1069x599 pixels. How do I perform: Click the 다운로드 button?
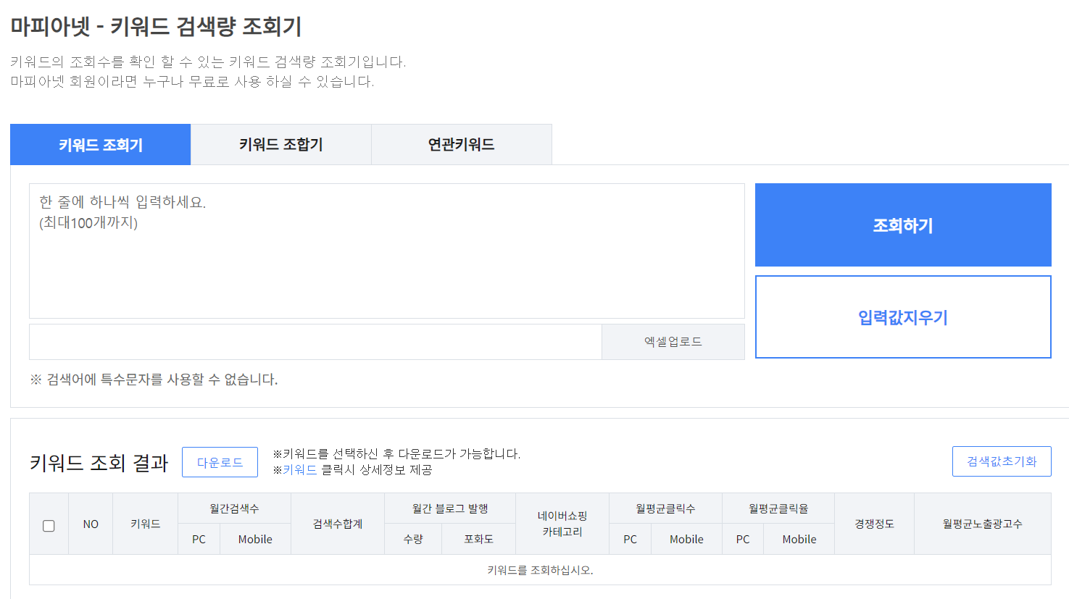coord(220,462)
